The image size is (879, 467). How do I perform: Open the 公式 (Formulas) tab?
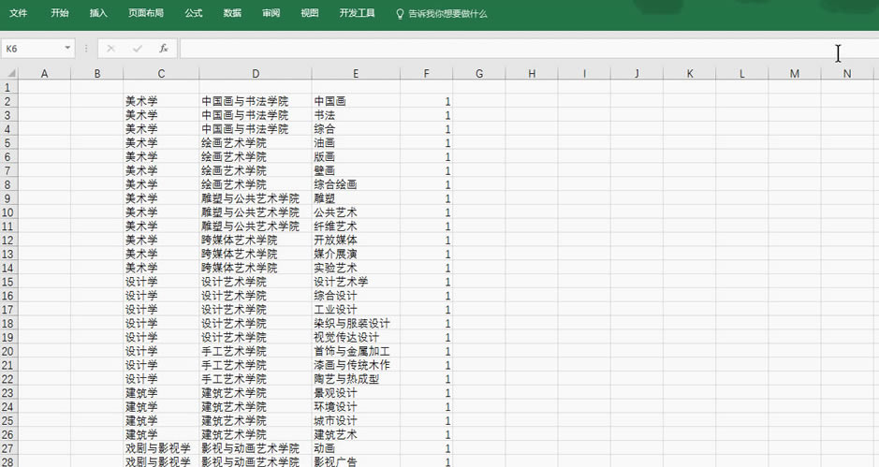pos(194,14)
